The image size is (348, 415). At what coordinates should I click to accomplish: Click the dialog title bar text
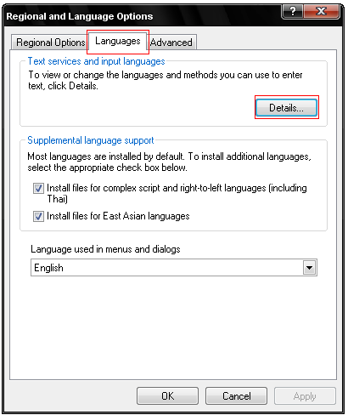[80, 16]
